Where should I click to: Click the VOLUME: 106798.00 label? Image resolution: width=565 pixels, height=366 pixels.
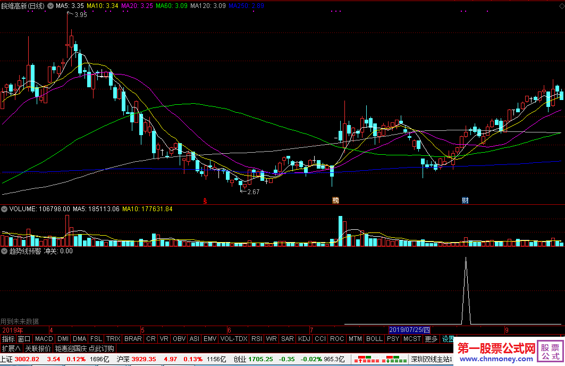click(40, 209)
